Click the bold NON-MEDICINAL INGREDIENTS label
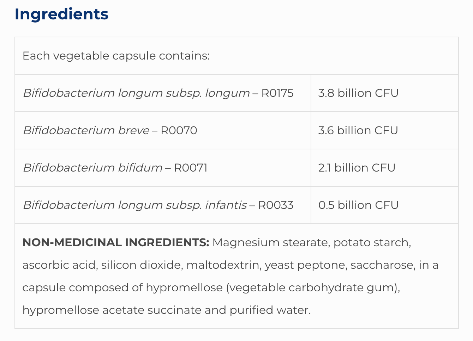This screenshot has width=473, height=341. [116, 243]
